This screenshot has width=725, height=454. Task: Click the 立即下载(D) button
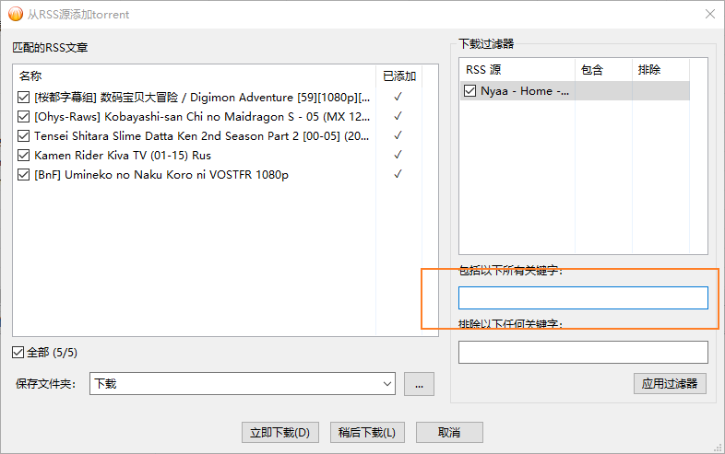(x=280, y=432)
